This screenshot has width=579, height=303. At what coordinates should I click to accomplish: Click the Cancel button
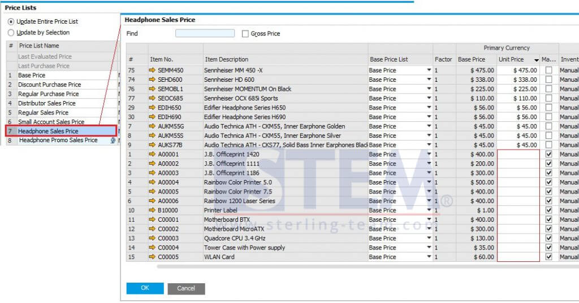point(186,289)
